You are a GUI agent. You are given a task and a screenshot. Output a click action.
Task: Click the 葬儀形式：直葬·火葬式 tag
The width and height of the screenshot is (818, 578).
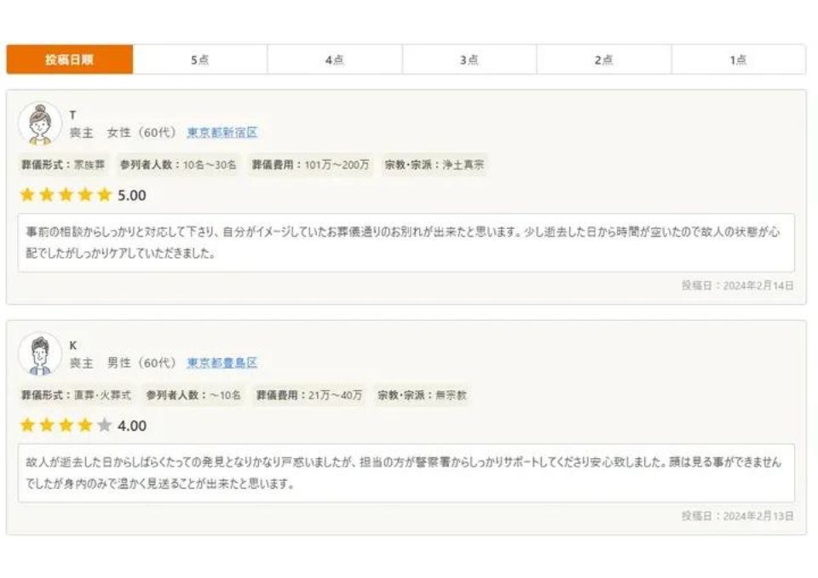coord(76,396)
